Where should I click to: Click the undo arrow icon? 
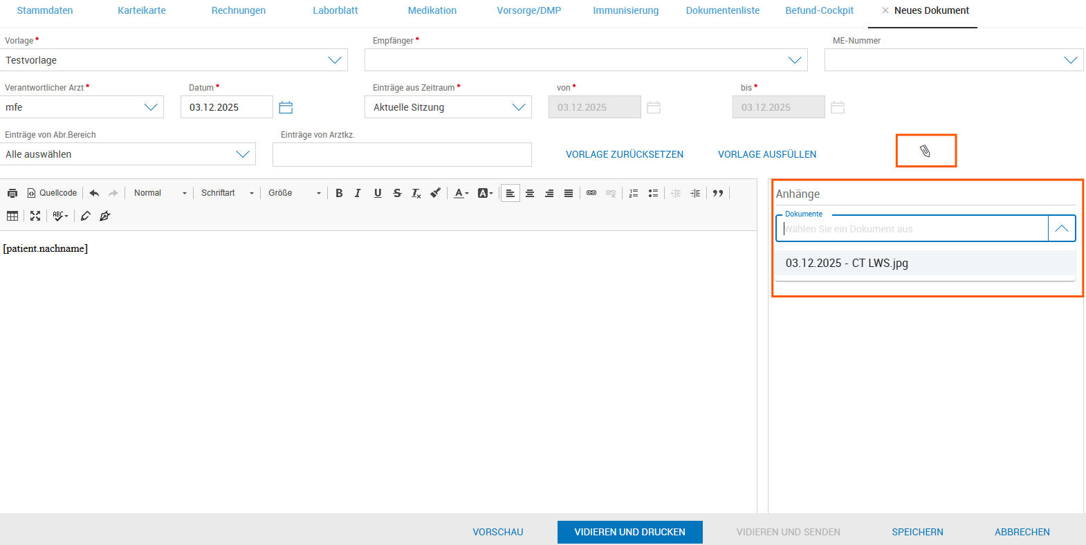pyautogui.click(x=94, y=194)
